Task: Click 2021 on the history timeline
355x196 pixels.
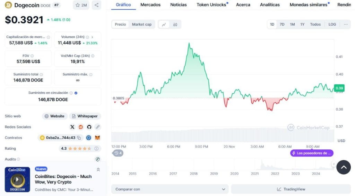Action: [x=255, y=174]
